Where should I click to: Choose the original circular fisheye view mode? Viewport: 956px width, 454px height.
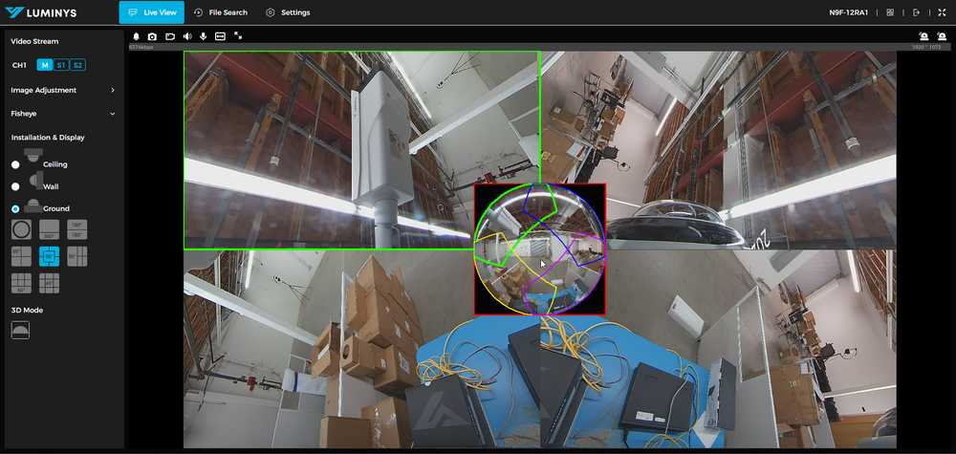[x=21, y=229]
